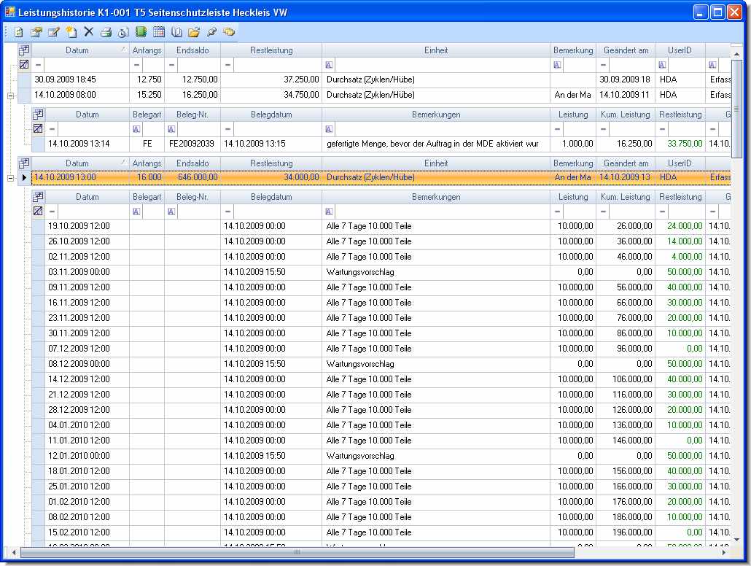The height and width of the screenshot is (566, 751).
Task: Click the pushpin toolbar icon
Action: click(x=211, y=32)
